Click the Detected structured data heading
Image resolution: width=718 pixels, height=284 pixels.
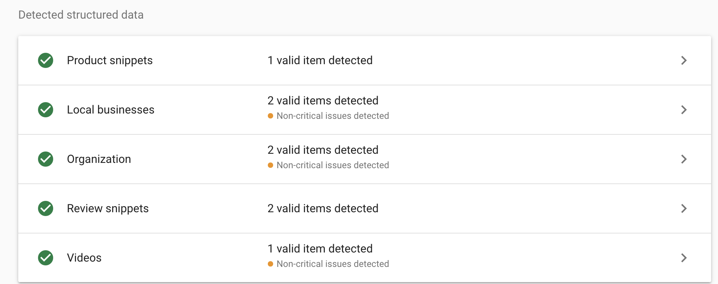tap(81, 15)
